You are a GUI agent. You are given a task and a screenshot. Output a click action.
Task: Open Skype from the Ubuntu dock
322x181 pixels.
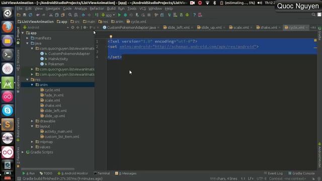point(8,111)
